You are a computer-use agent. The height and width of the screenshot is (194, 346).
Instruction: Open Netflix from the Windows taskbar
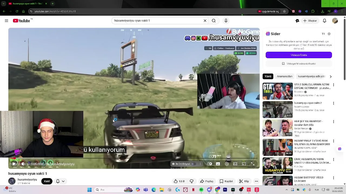(193, 190)
